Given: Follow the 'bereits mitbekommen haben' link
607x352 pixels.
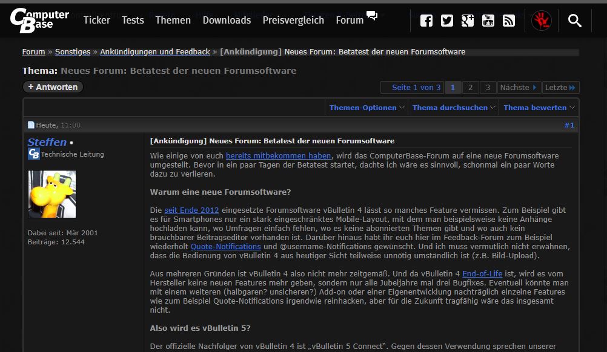Looking at the screenshot, I should (x=278, y=155).
